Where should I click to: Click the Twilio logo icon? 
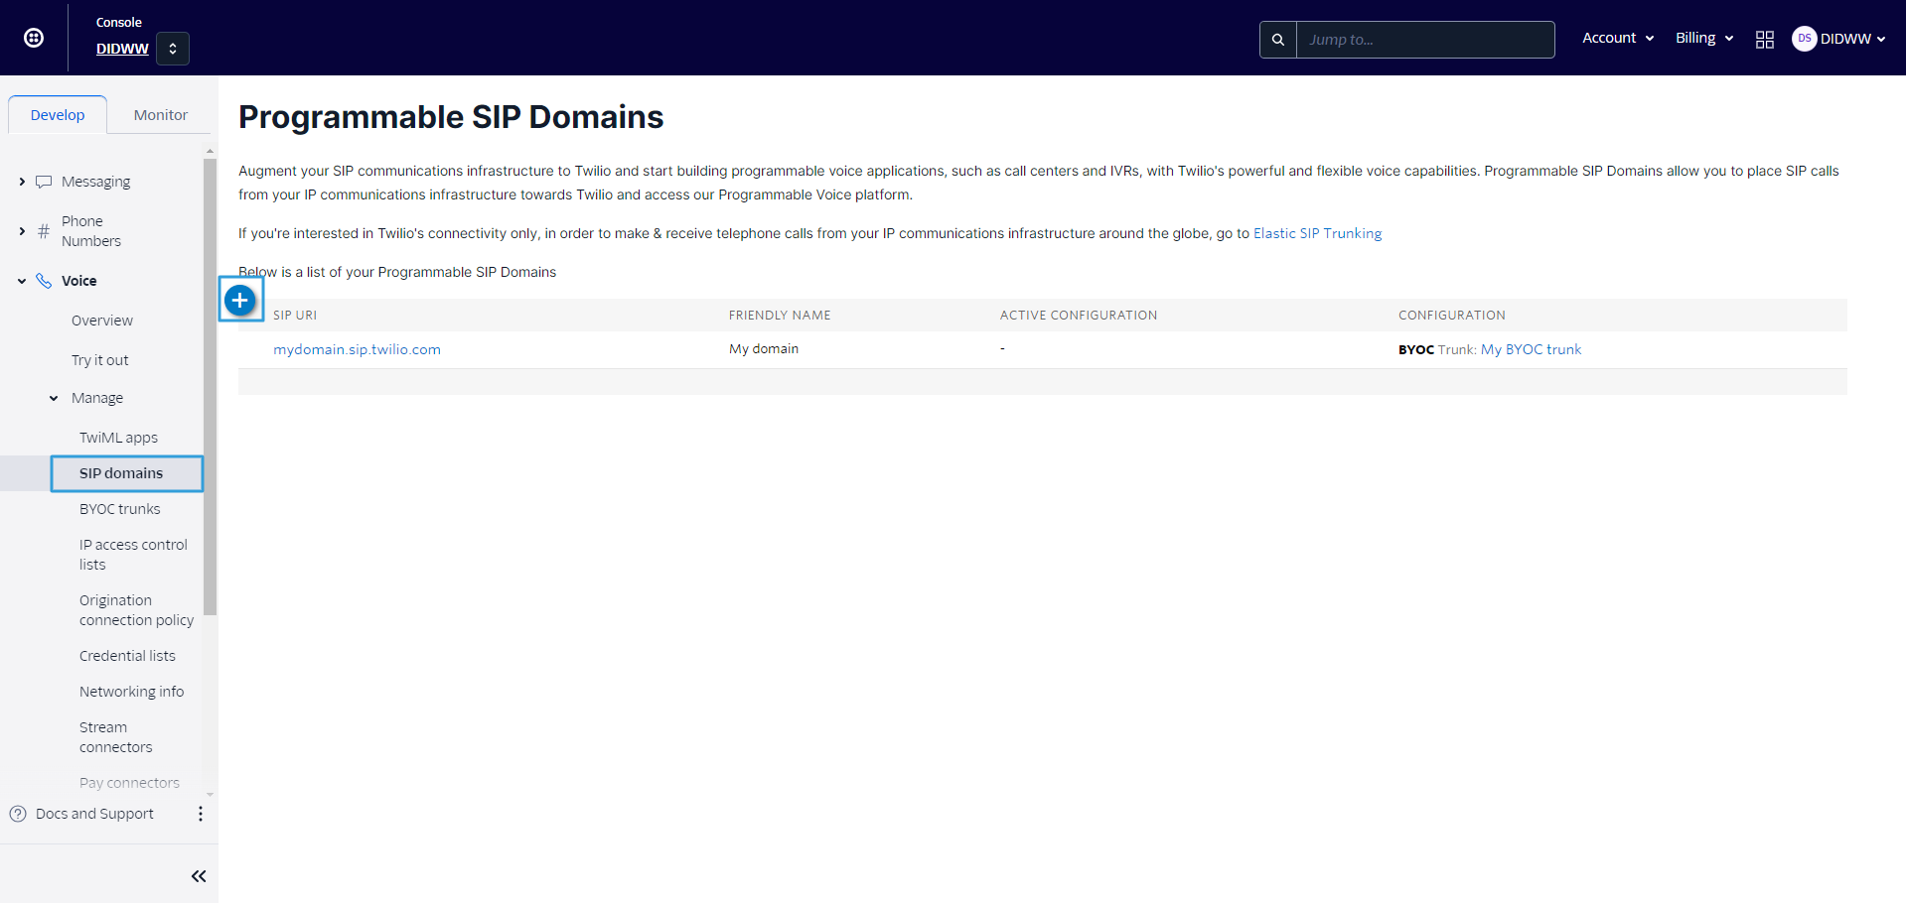tap(34, 38)
